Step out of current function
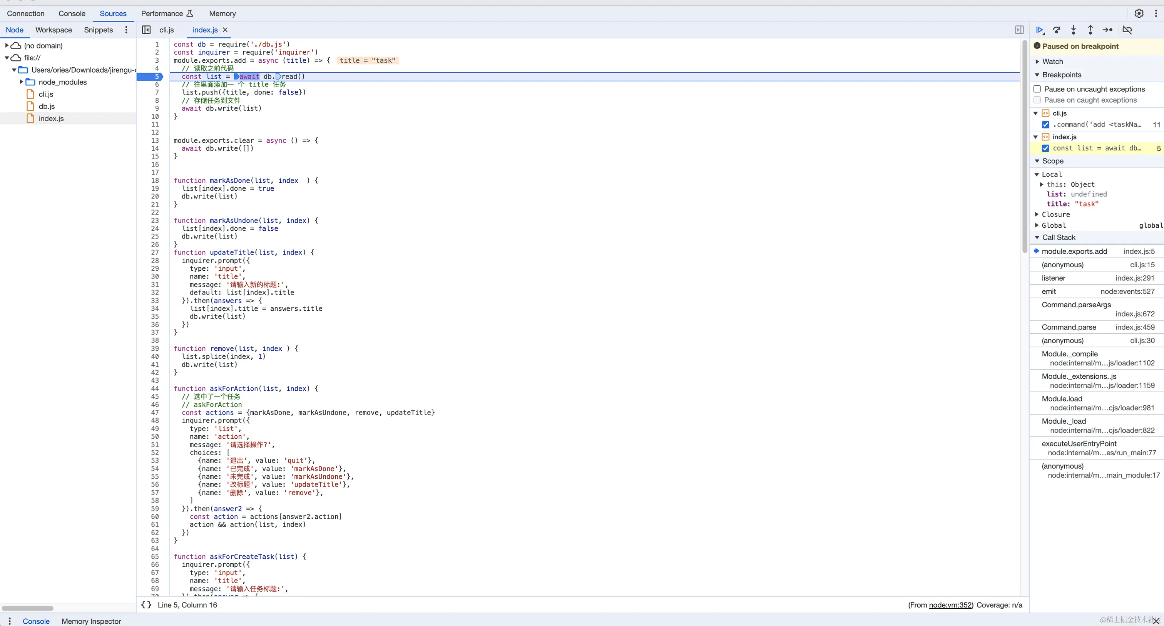This screenshot has width=1164, height=626. (x=1090, y=30)
